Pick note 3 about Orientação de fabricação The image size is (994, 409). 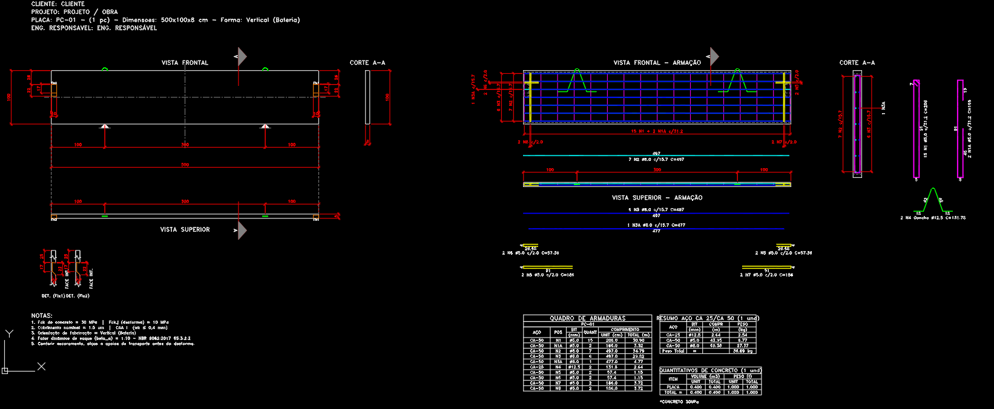pos(84,333)
